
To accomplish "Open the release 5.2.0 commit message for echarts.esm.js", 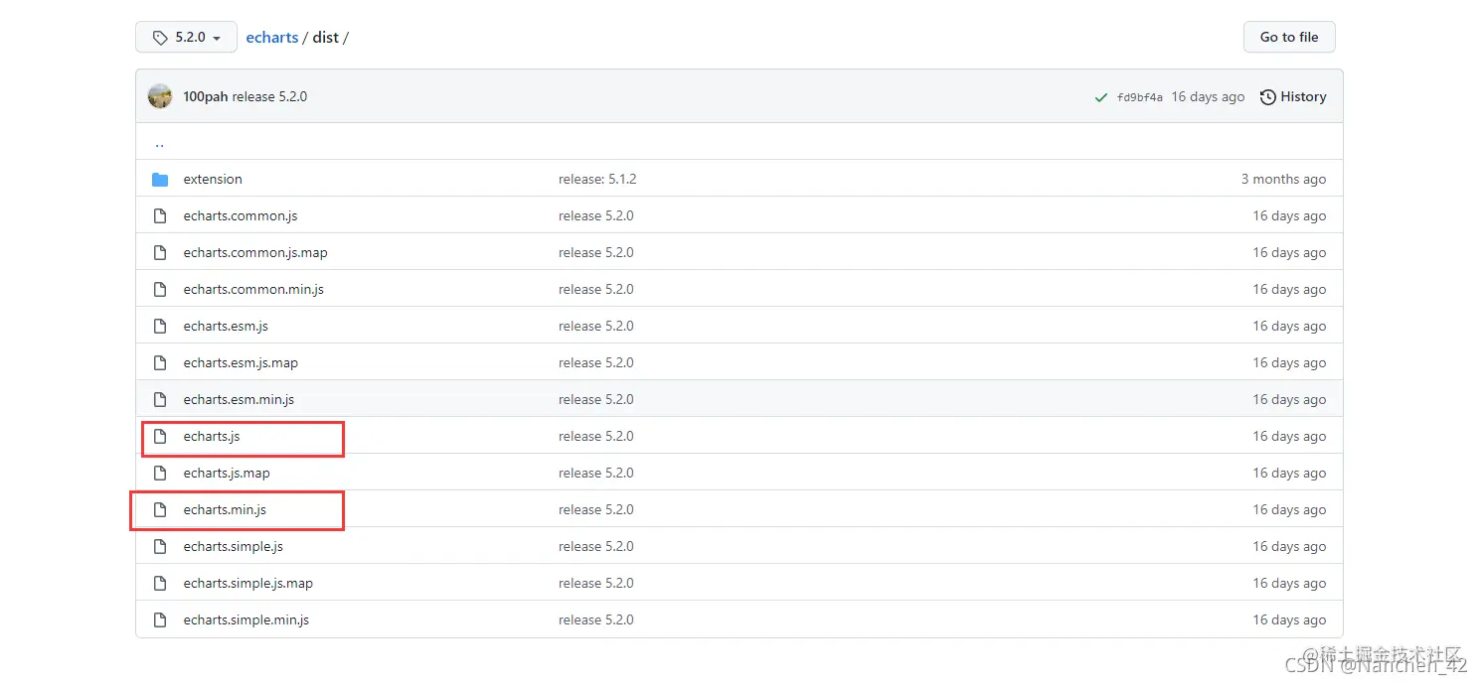I will (x=596, y=326).
